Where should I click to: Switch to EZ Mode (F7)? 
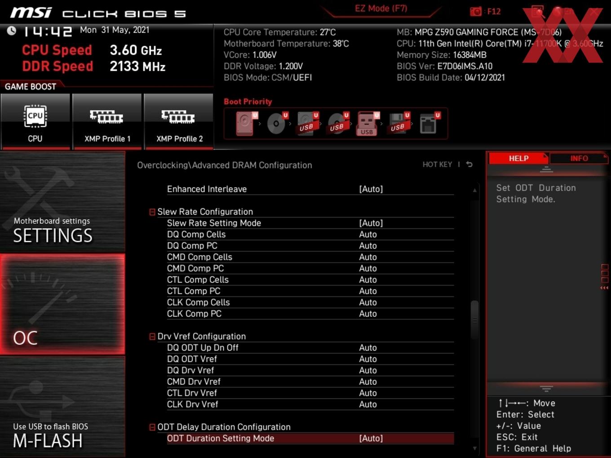[x=381, y=9]
